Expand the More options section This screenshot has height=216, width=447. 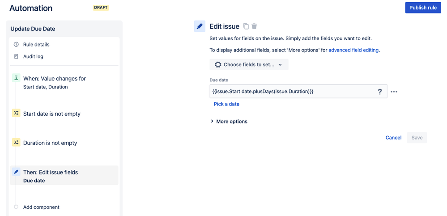[229, 121]
